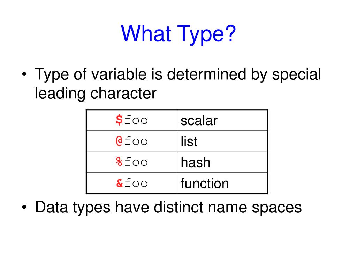
Task: Click the word "determined" in first bullet
Action: click(206, 74)
